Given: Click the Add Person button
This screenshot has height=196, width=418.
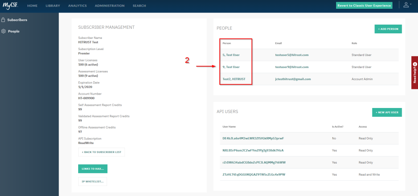Looking at the screenshot, I should (x=388, y=29).
